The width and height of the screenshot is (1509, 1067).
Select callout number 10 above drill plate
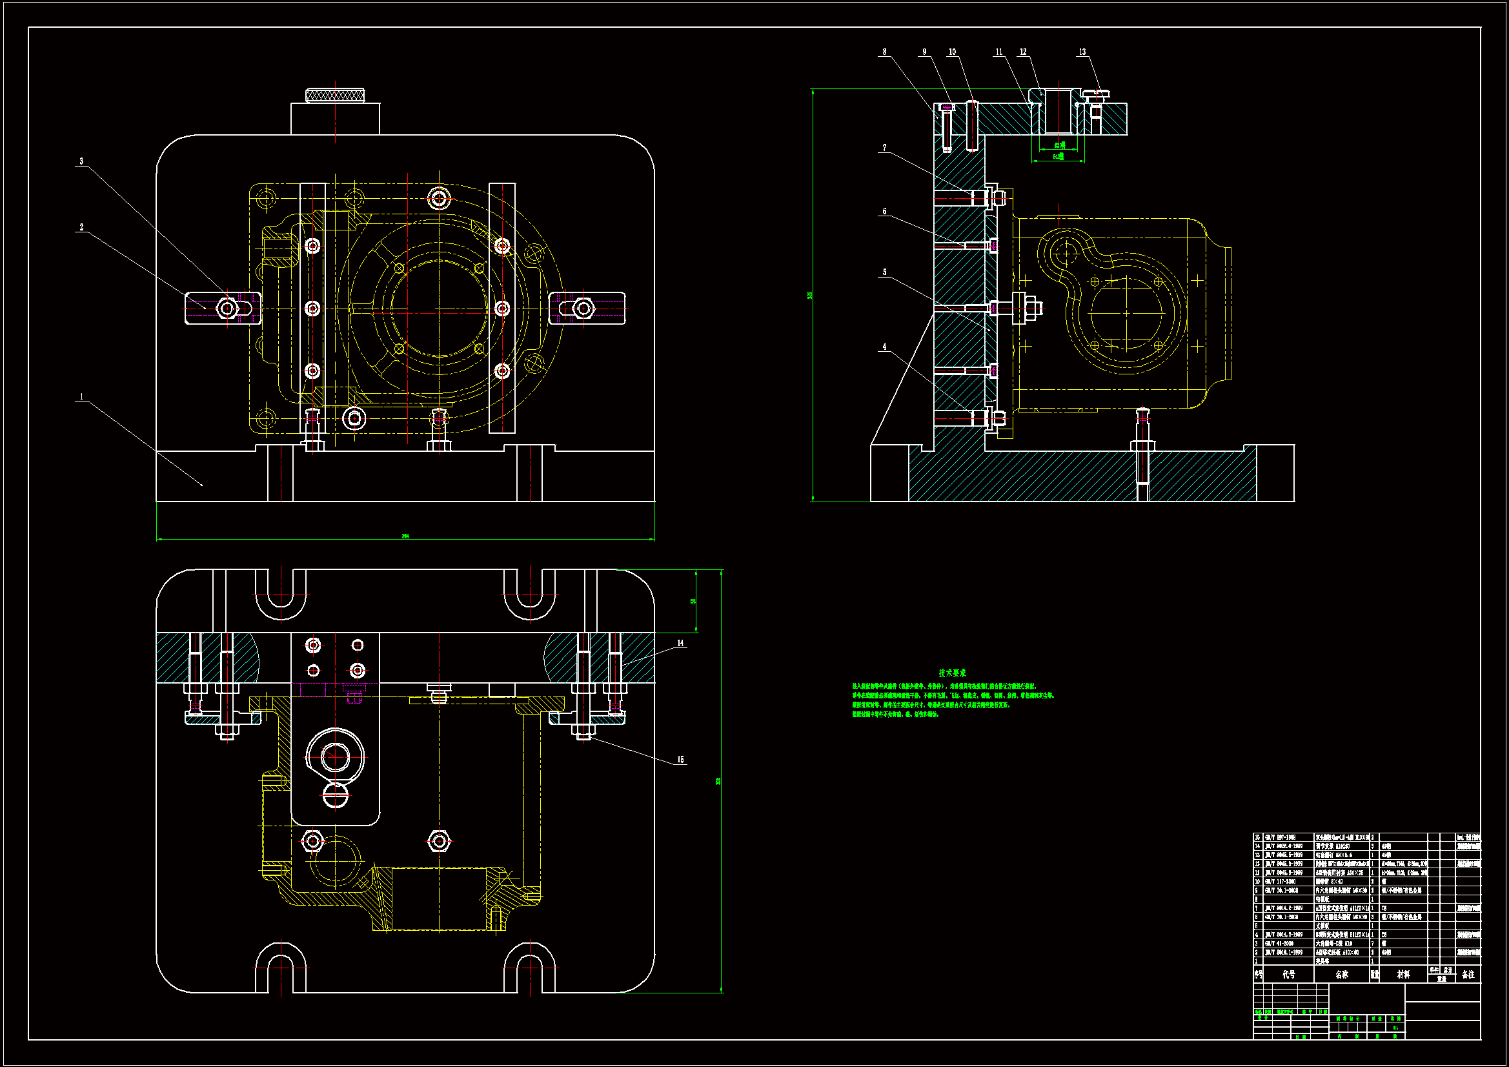click(x=953, y=51)
